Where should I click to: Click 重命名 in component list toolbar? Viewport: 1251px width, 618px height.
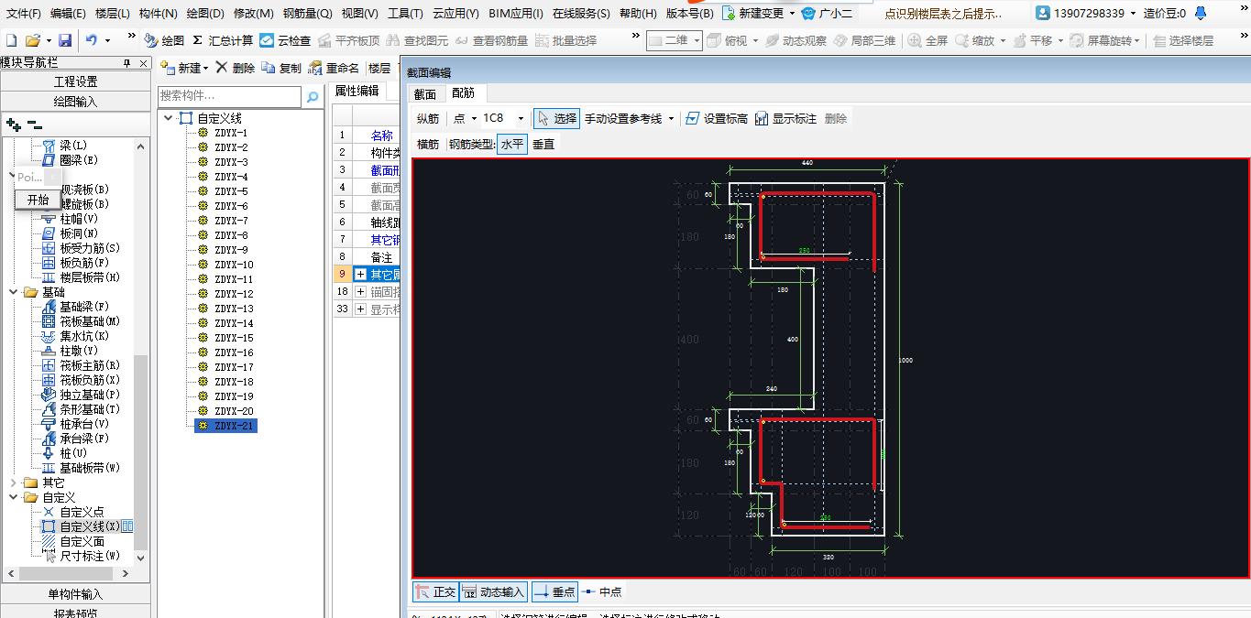coord(335,68)
